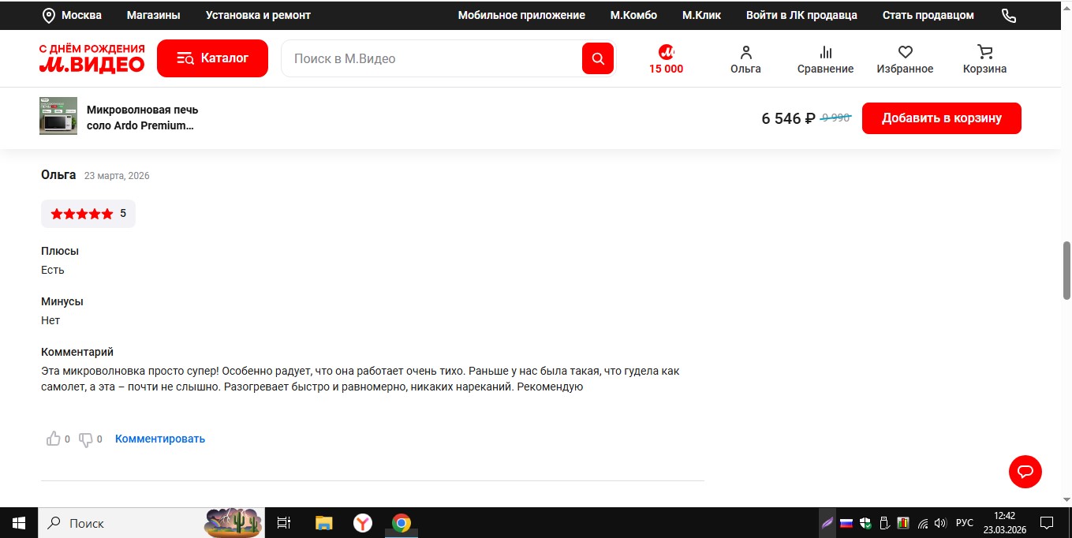Open Установка и ремонт link
This screenshot has width=1072, height=538.
tap(258, 15)
